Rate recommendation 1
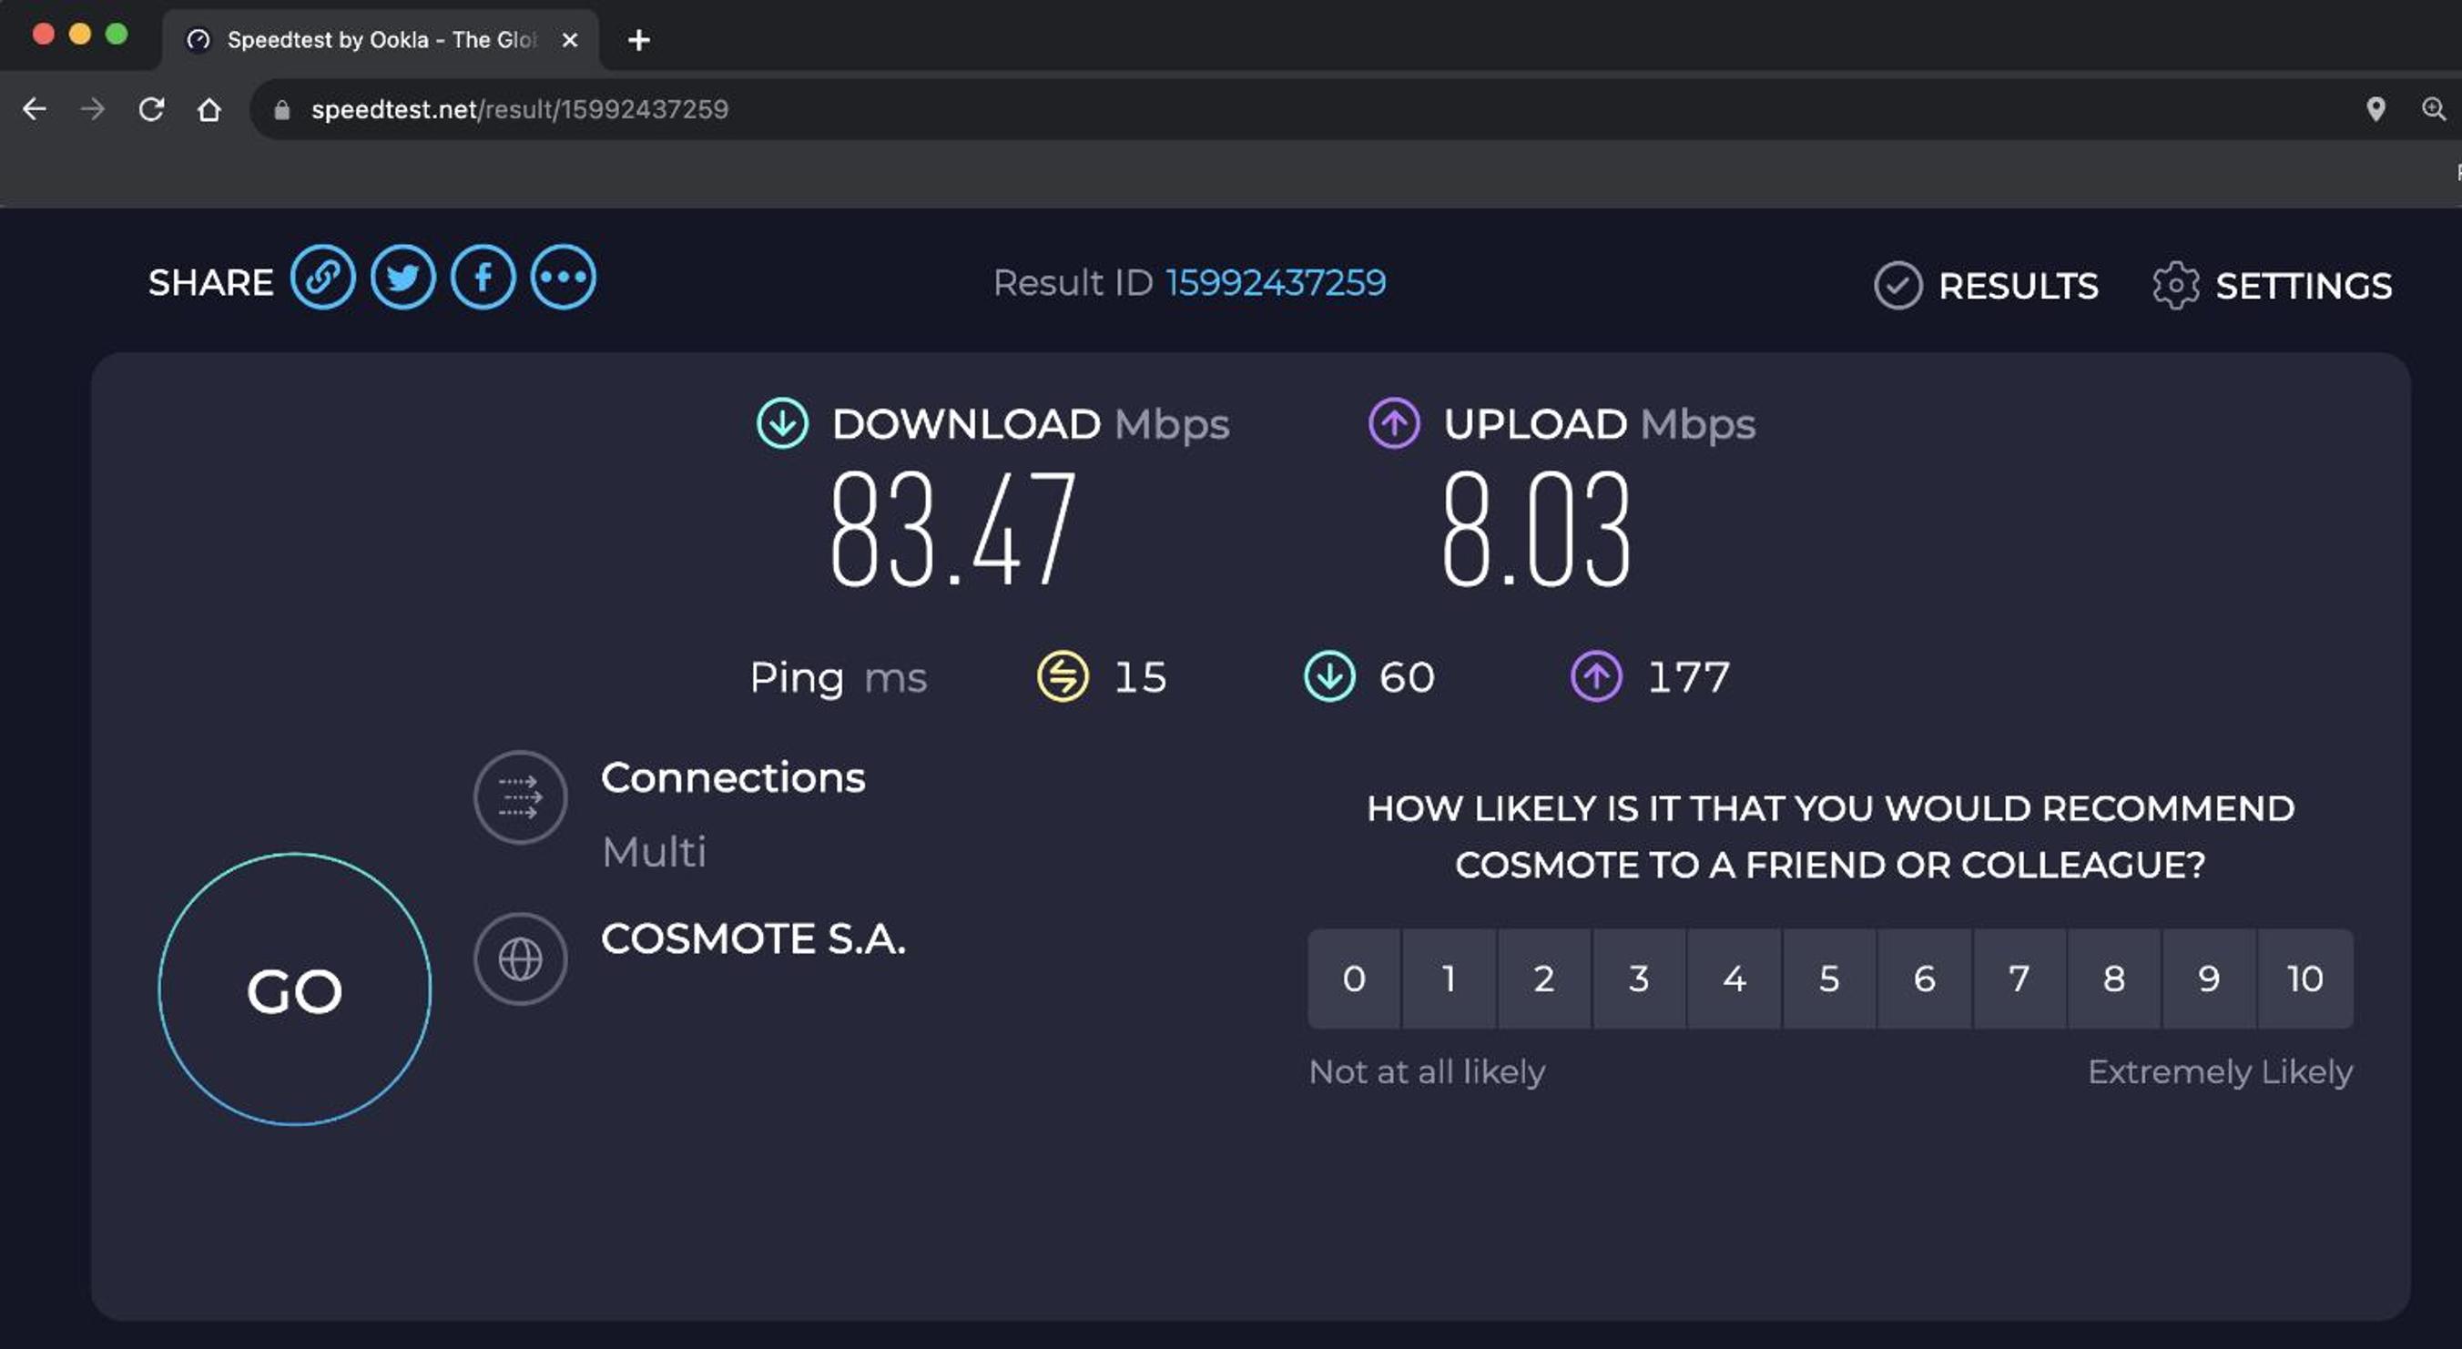The image size is (2462, 1349). point(1449,979)
